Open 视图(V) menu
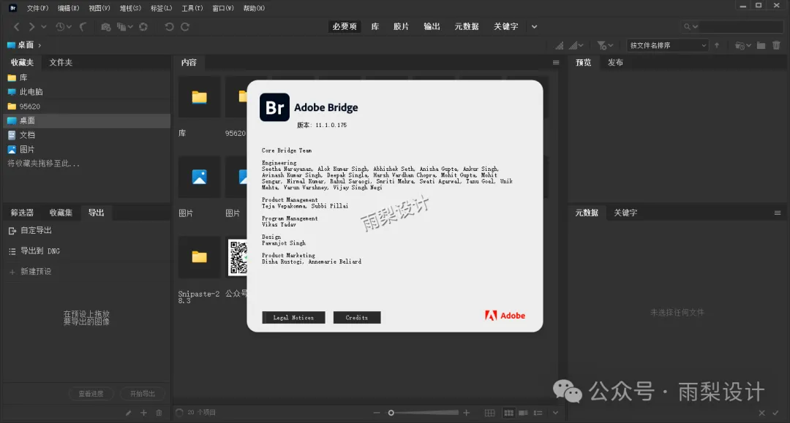790x423 pixels. pos(99,8)
